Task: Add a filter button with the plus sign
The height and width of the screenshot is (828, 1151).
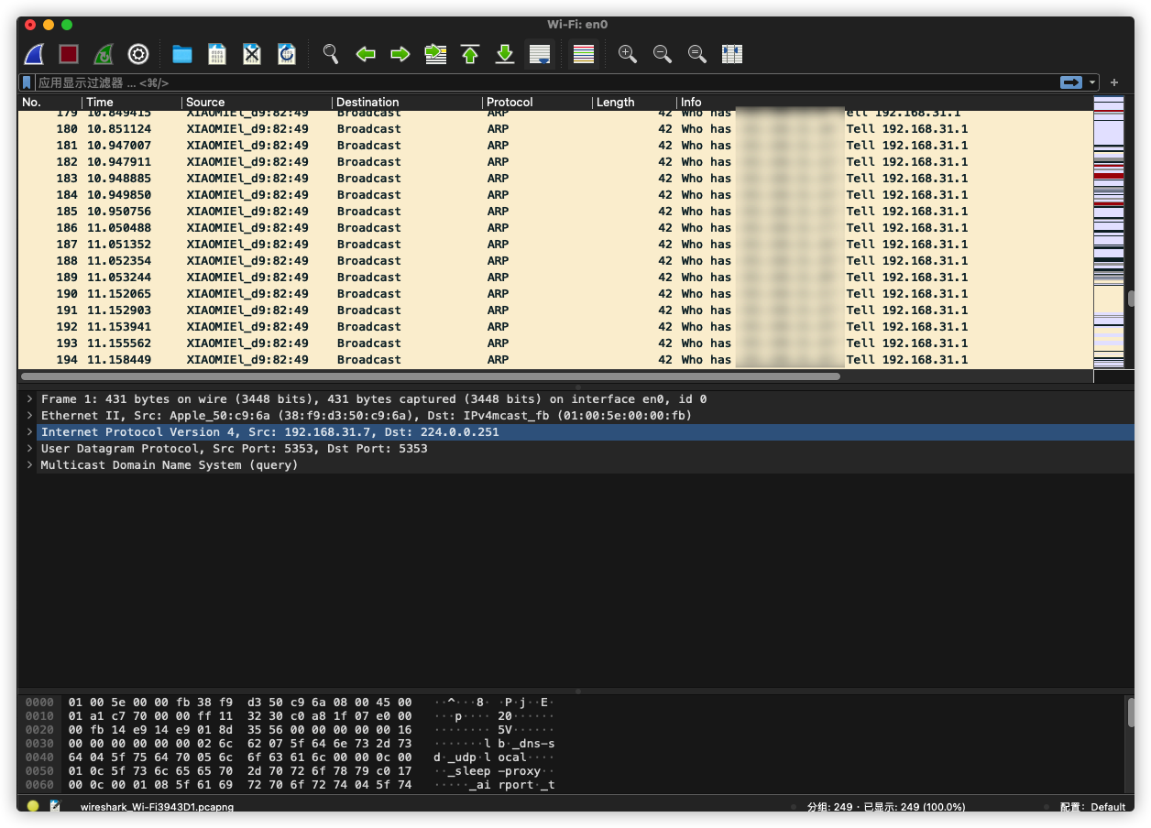Action: point(1114,82)
